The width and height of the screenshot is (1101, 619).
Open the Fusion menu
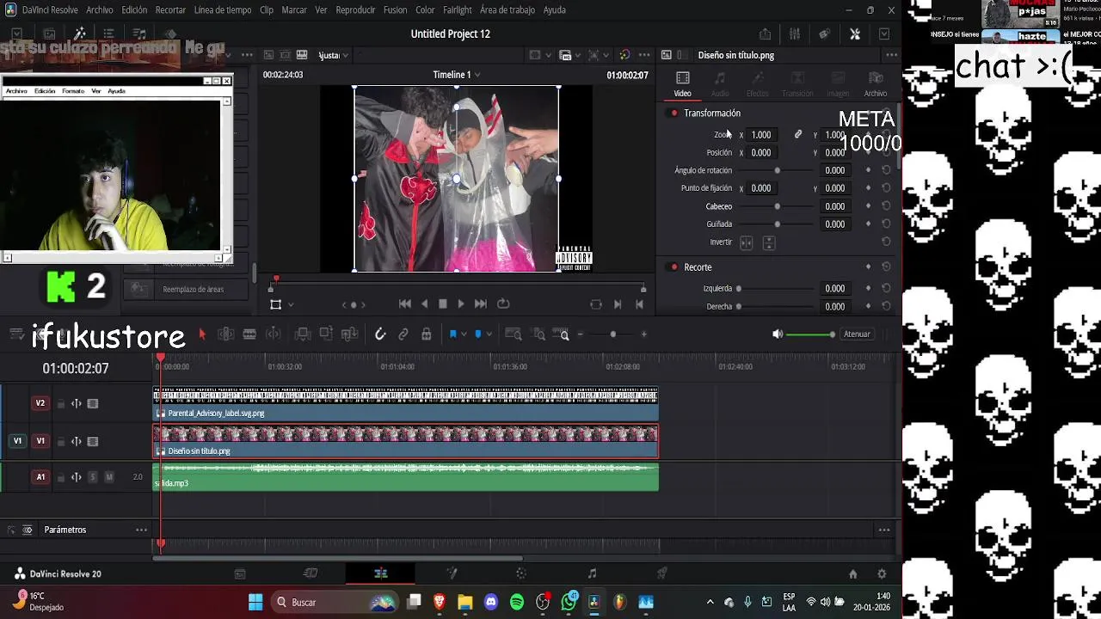(395, 10)
